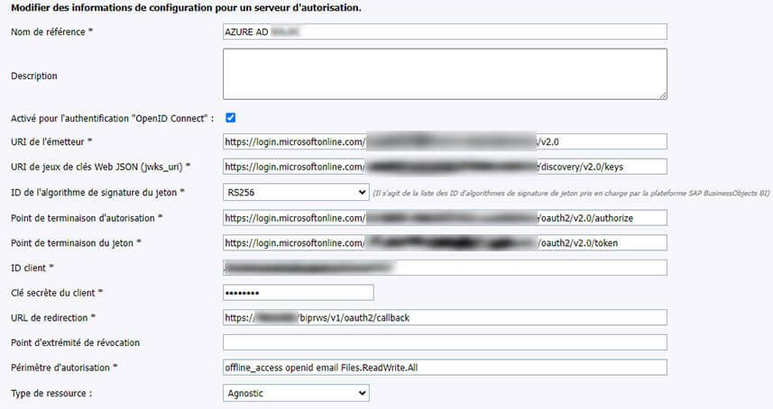This screenshot has height=409, width=773.
Task: Click the 'Description' label
Action: click(34, 76)
